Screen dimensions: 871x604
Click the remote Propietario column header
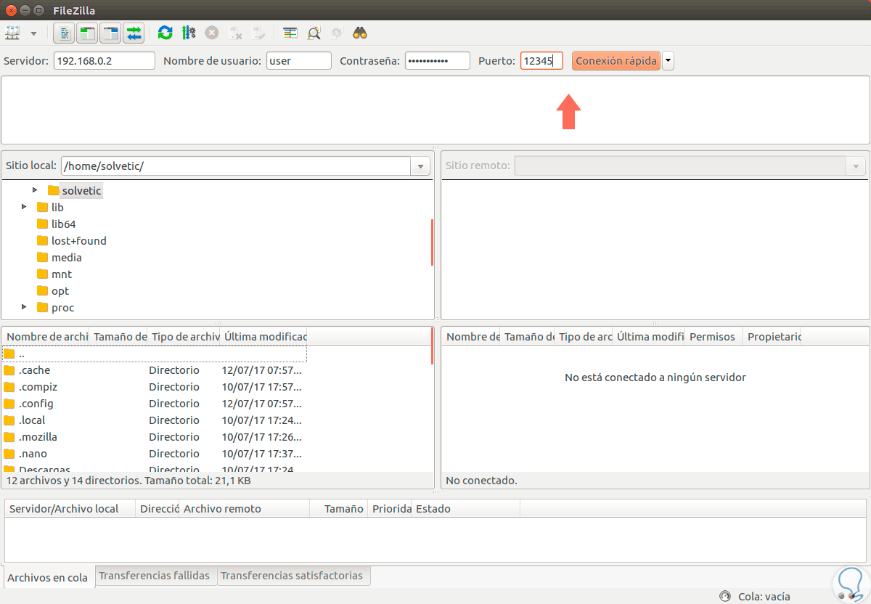click(x=773, y=337)
